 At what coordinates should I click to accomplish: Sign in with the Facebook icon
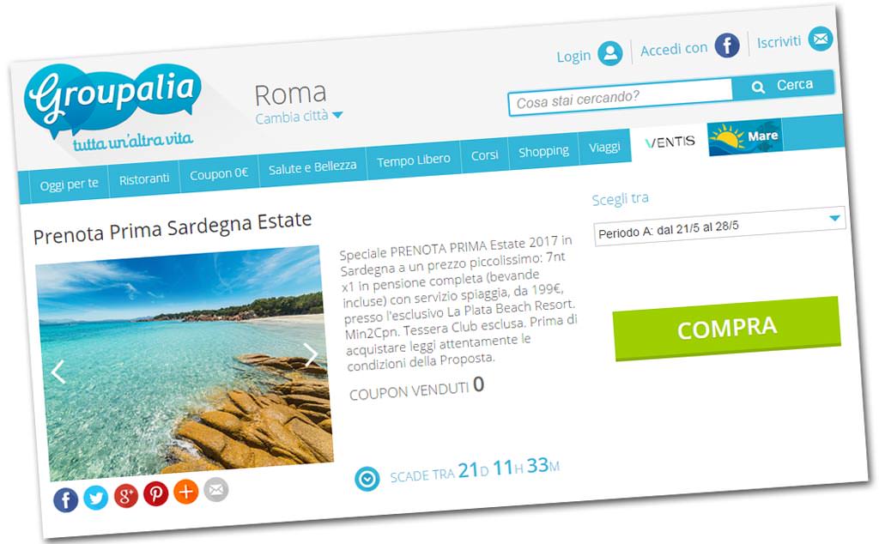coord(727,45)
